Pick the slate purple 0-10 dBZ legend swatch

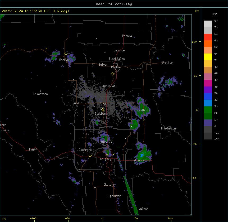(x=208, y=123)
